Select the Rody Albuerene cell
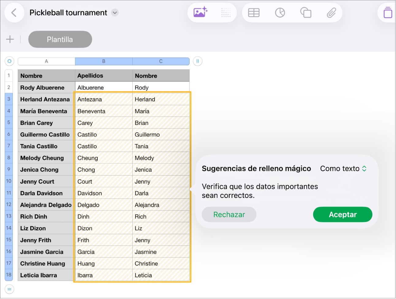The width and height of the screenshot is (396, 299). coord(47,88)
